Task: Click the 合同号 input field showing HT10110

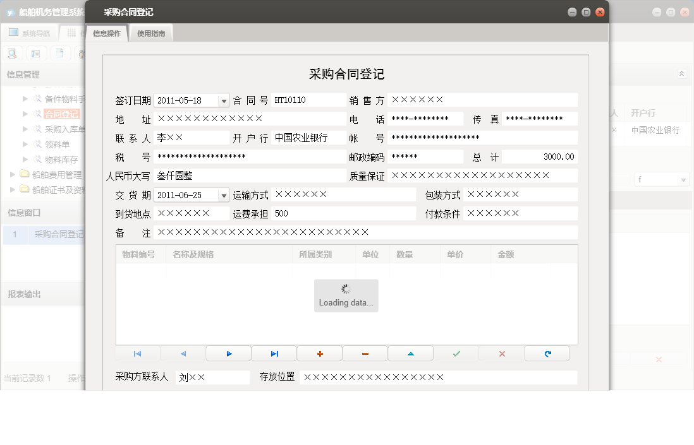Action: point(308,100)
